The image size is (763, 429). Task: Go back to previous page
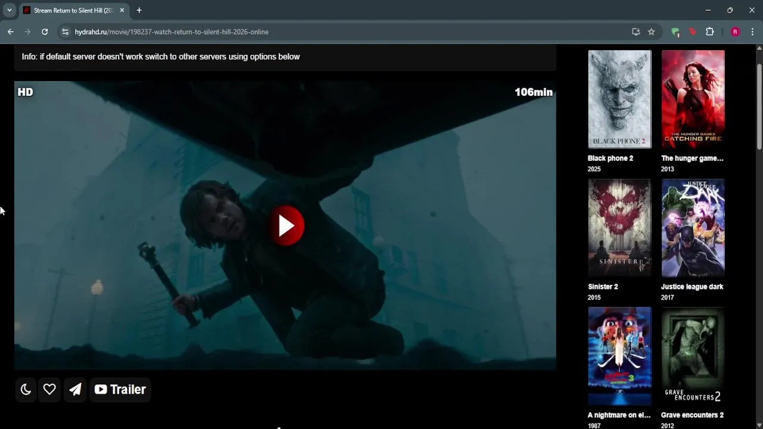(x=10, y=32)
